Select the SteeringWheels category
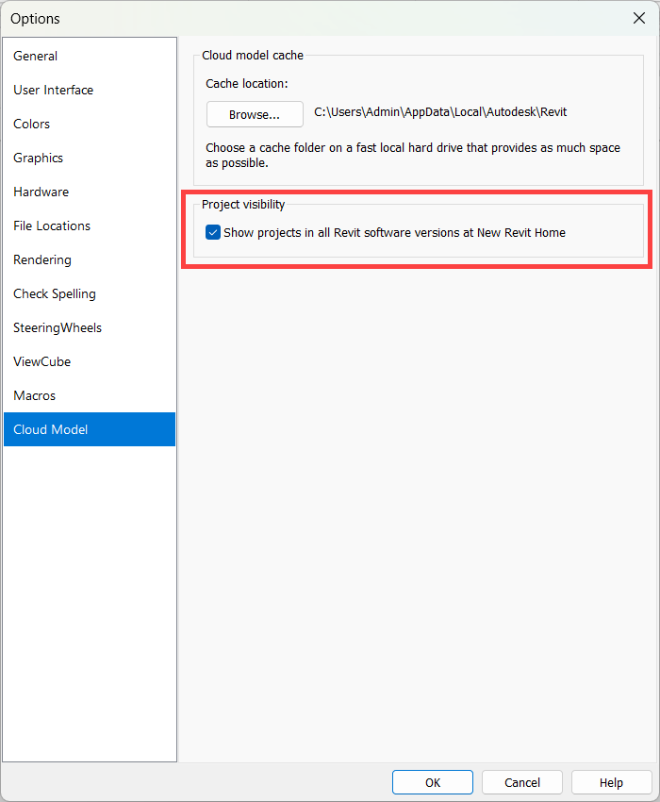Viewport: 660px width, 802px height. click(x=90, y=327)
